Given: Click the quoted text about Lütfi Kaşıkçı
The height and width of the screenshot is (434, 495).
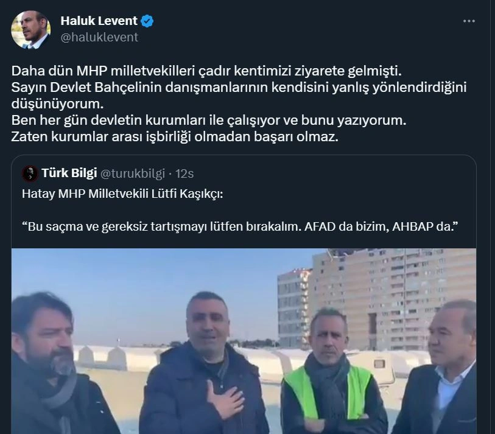Looking at the screenshot, I should (x=122, y=194).
